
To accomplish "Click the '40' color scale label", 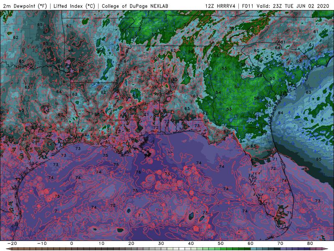I will 191,243.
